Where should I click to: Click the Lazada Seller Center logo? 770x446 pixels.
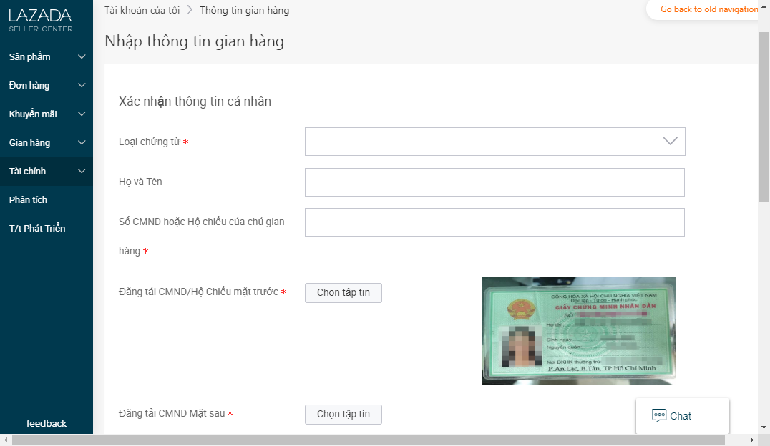40,20
